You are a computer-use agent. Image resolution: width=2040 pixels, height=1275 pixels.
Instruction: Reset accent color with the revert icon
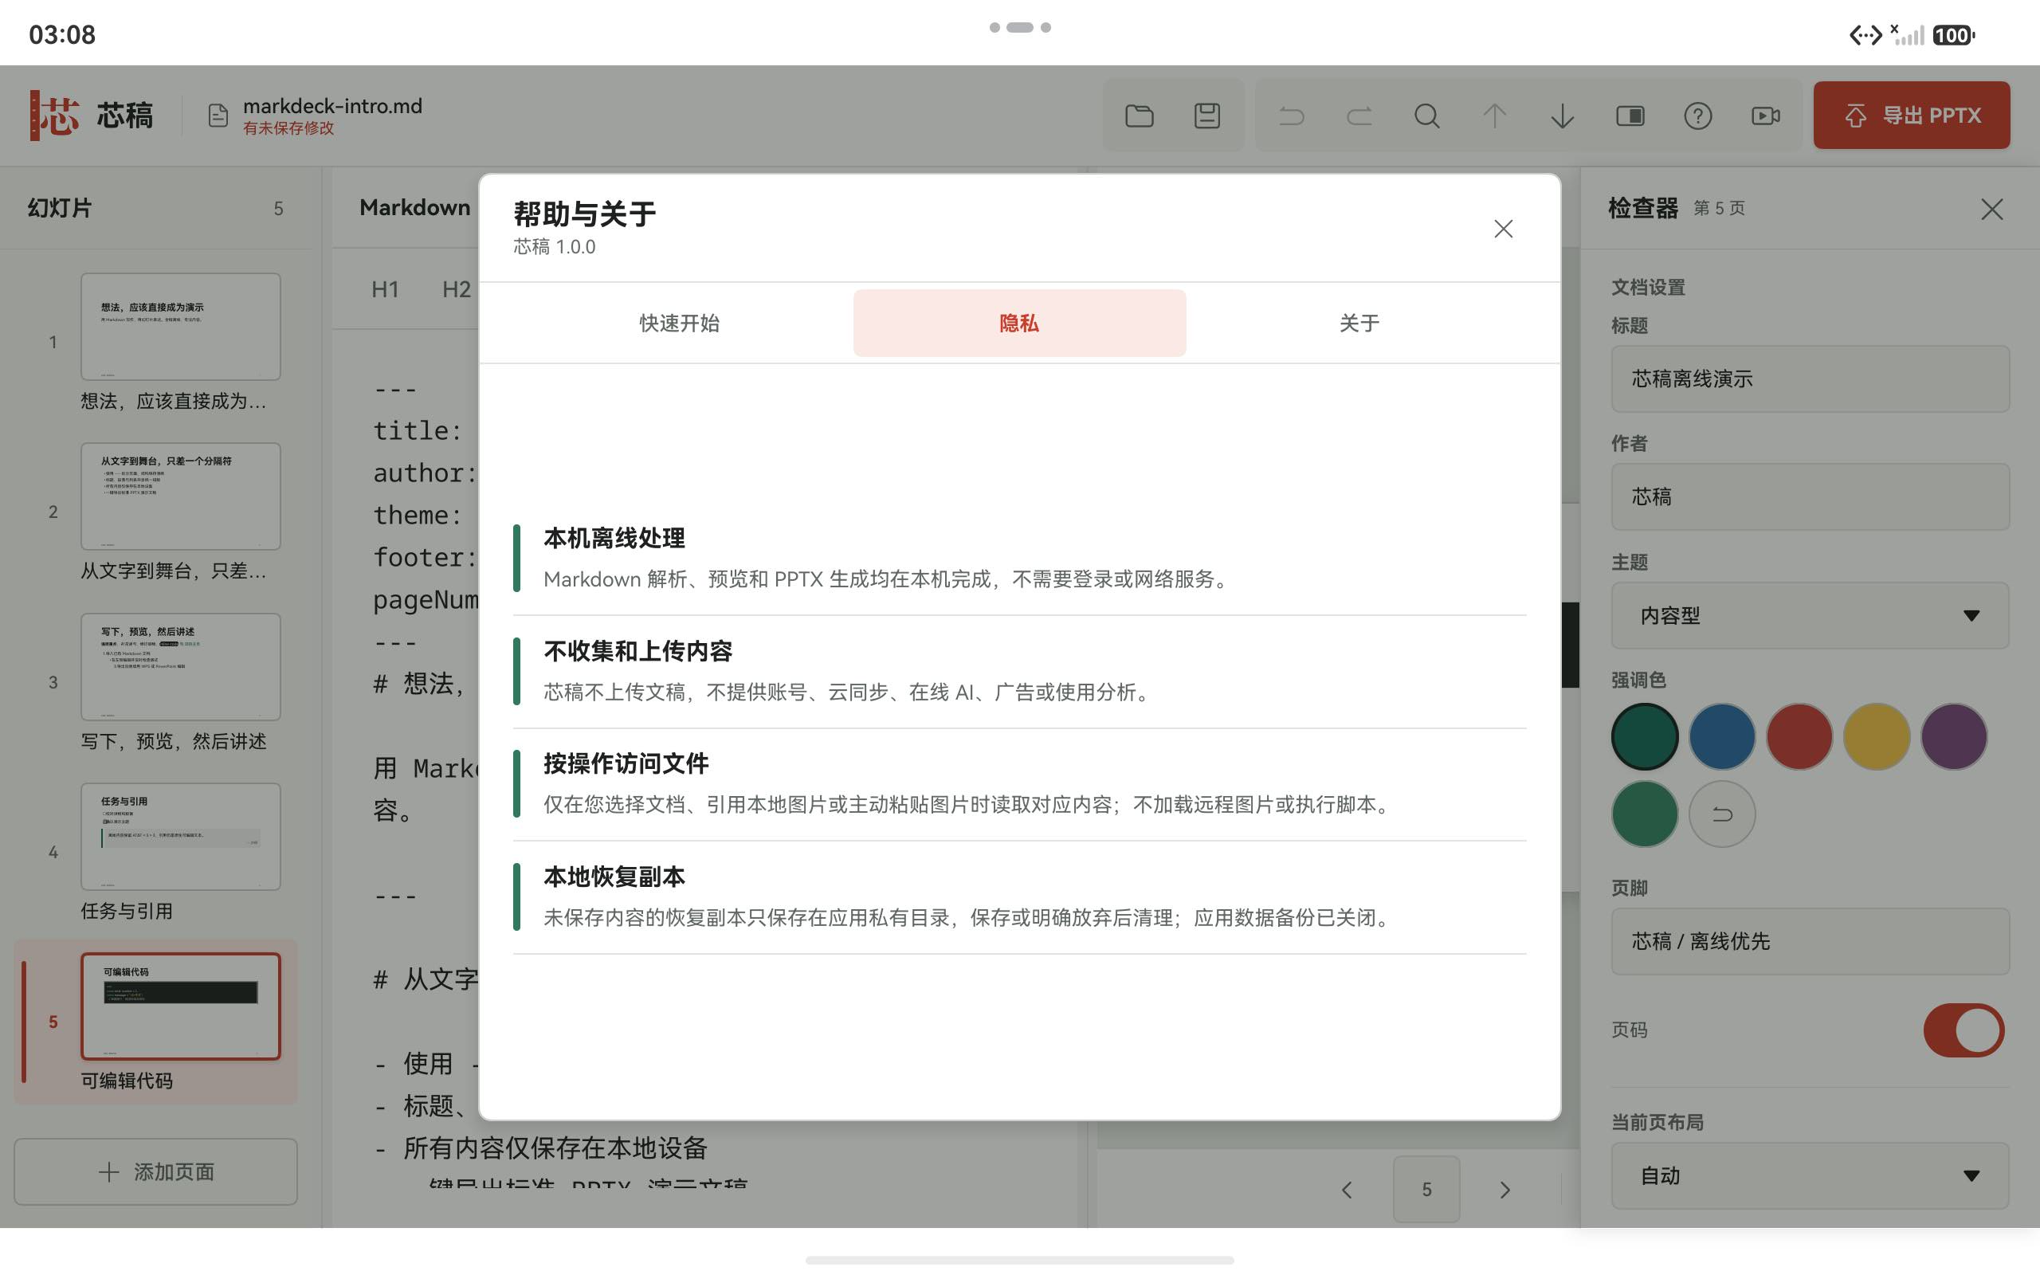pos(1722,814)
